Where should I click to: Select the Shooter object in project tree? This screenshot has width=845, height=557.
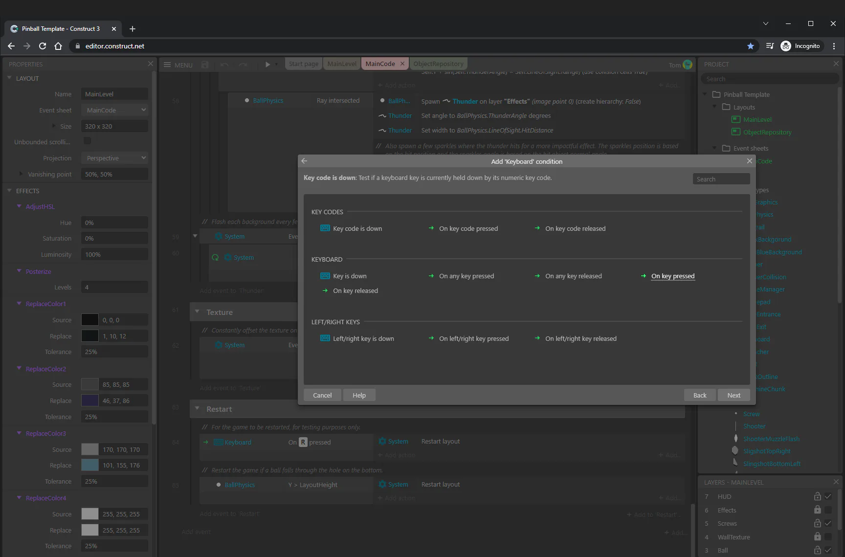[754, 426]
